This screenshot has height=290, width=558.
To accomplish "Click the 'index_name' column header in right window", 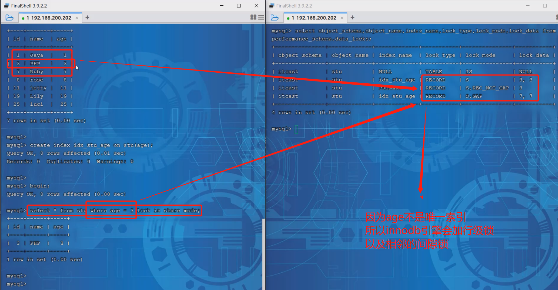I will (395, 55).
